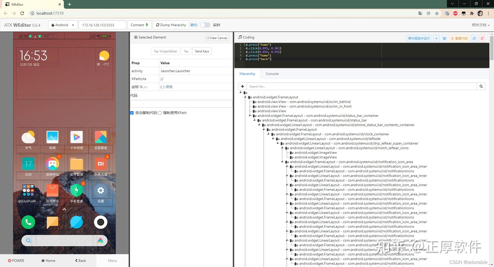Click the red refresh icon in Coding panel
Image resolution: width=494 pixels, height=267 pixels.
[482, 38]
